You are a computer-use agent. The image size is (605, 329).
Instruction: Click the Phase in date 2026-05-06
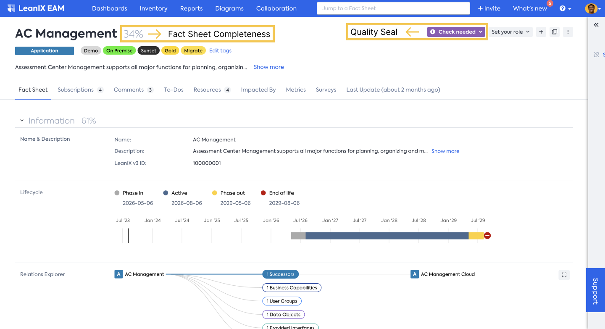[138, 203]
